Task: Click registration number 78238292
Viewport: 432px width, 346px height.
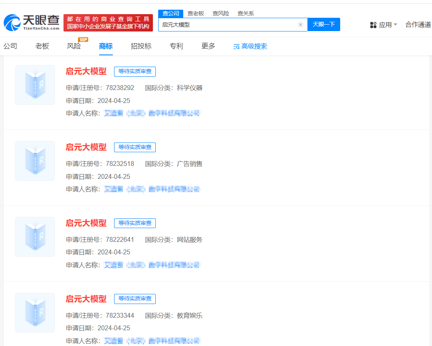Action: 120,88
